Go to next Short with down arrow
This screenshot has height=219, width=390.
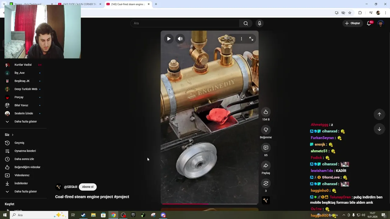pos(379,129)
